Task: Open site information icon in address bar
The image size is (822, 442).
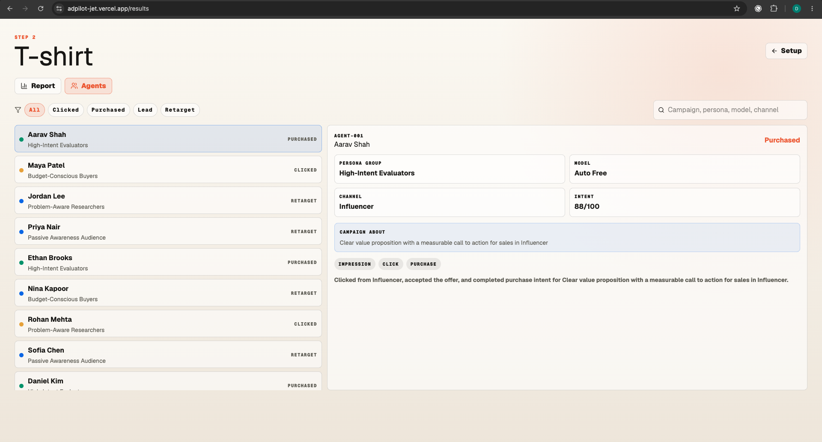Action: click(x=60, y=9)
